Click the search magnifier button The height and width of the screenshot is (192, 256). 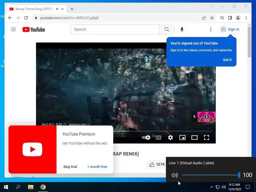click(167, 29)
